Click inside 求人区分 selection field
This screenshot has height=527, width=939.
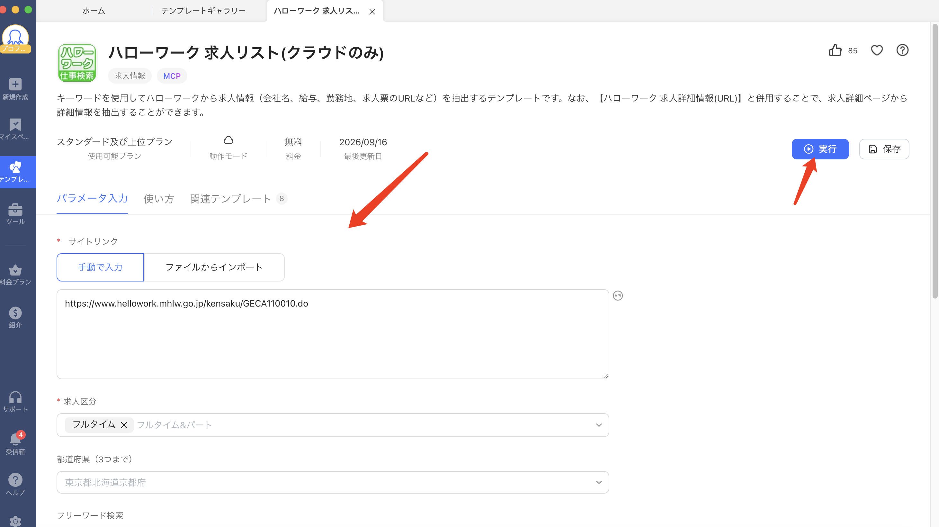coord(333,425)
